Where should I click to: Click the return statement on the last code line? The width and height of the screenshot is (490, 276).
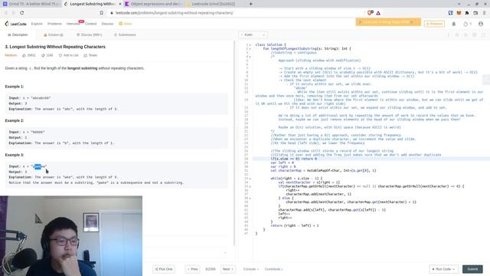295,225
